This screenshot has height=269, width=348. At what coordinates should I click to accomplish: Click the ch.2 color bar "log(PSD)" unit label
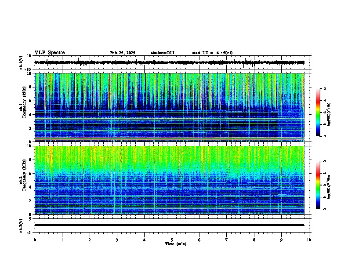point(329,187)
